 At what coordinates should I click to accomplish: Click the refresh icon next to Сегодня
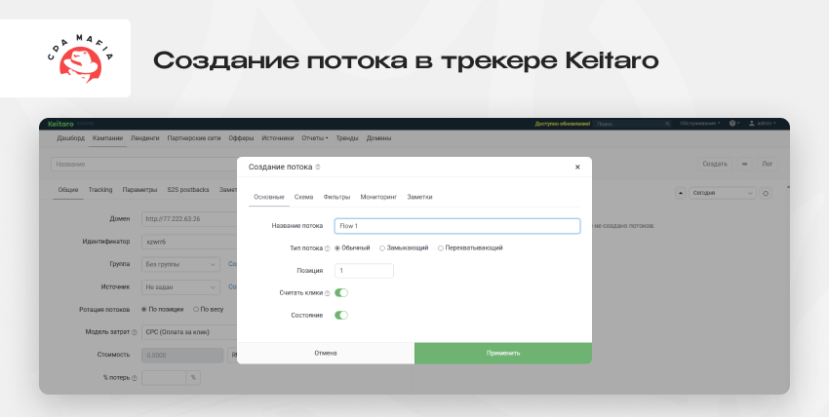pyautogui.click(x=765, y=193)
